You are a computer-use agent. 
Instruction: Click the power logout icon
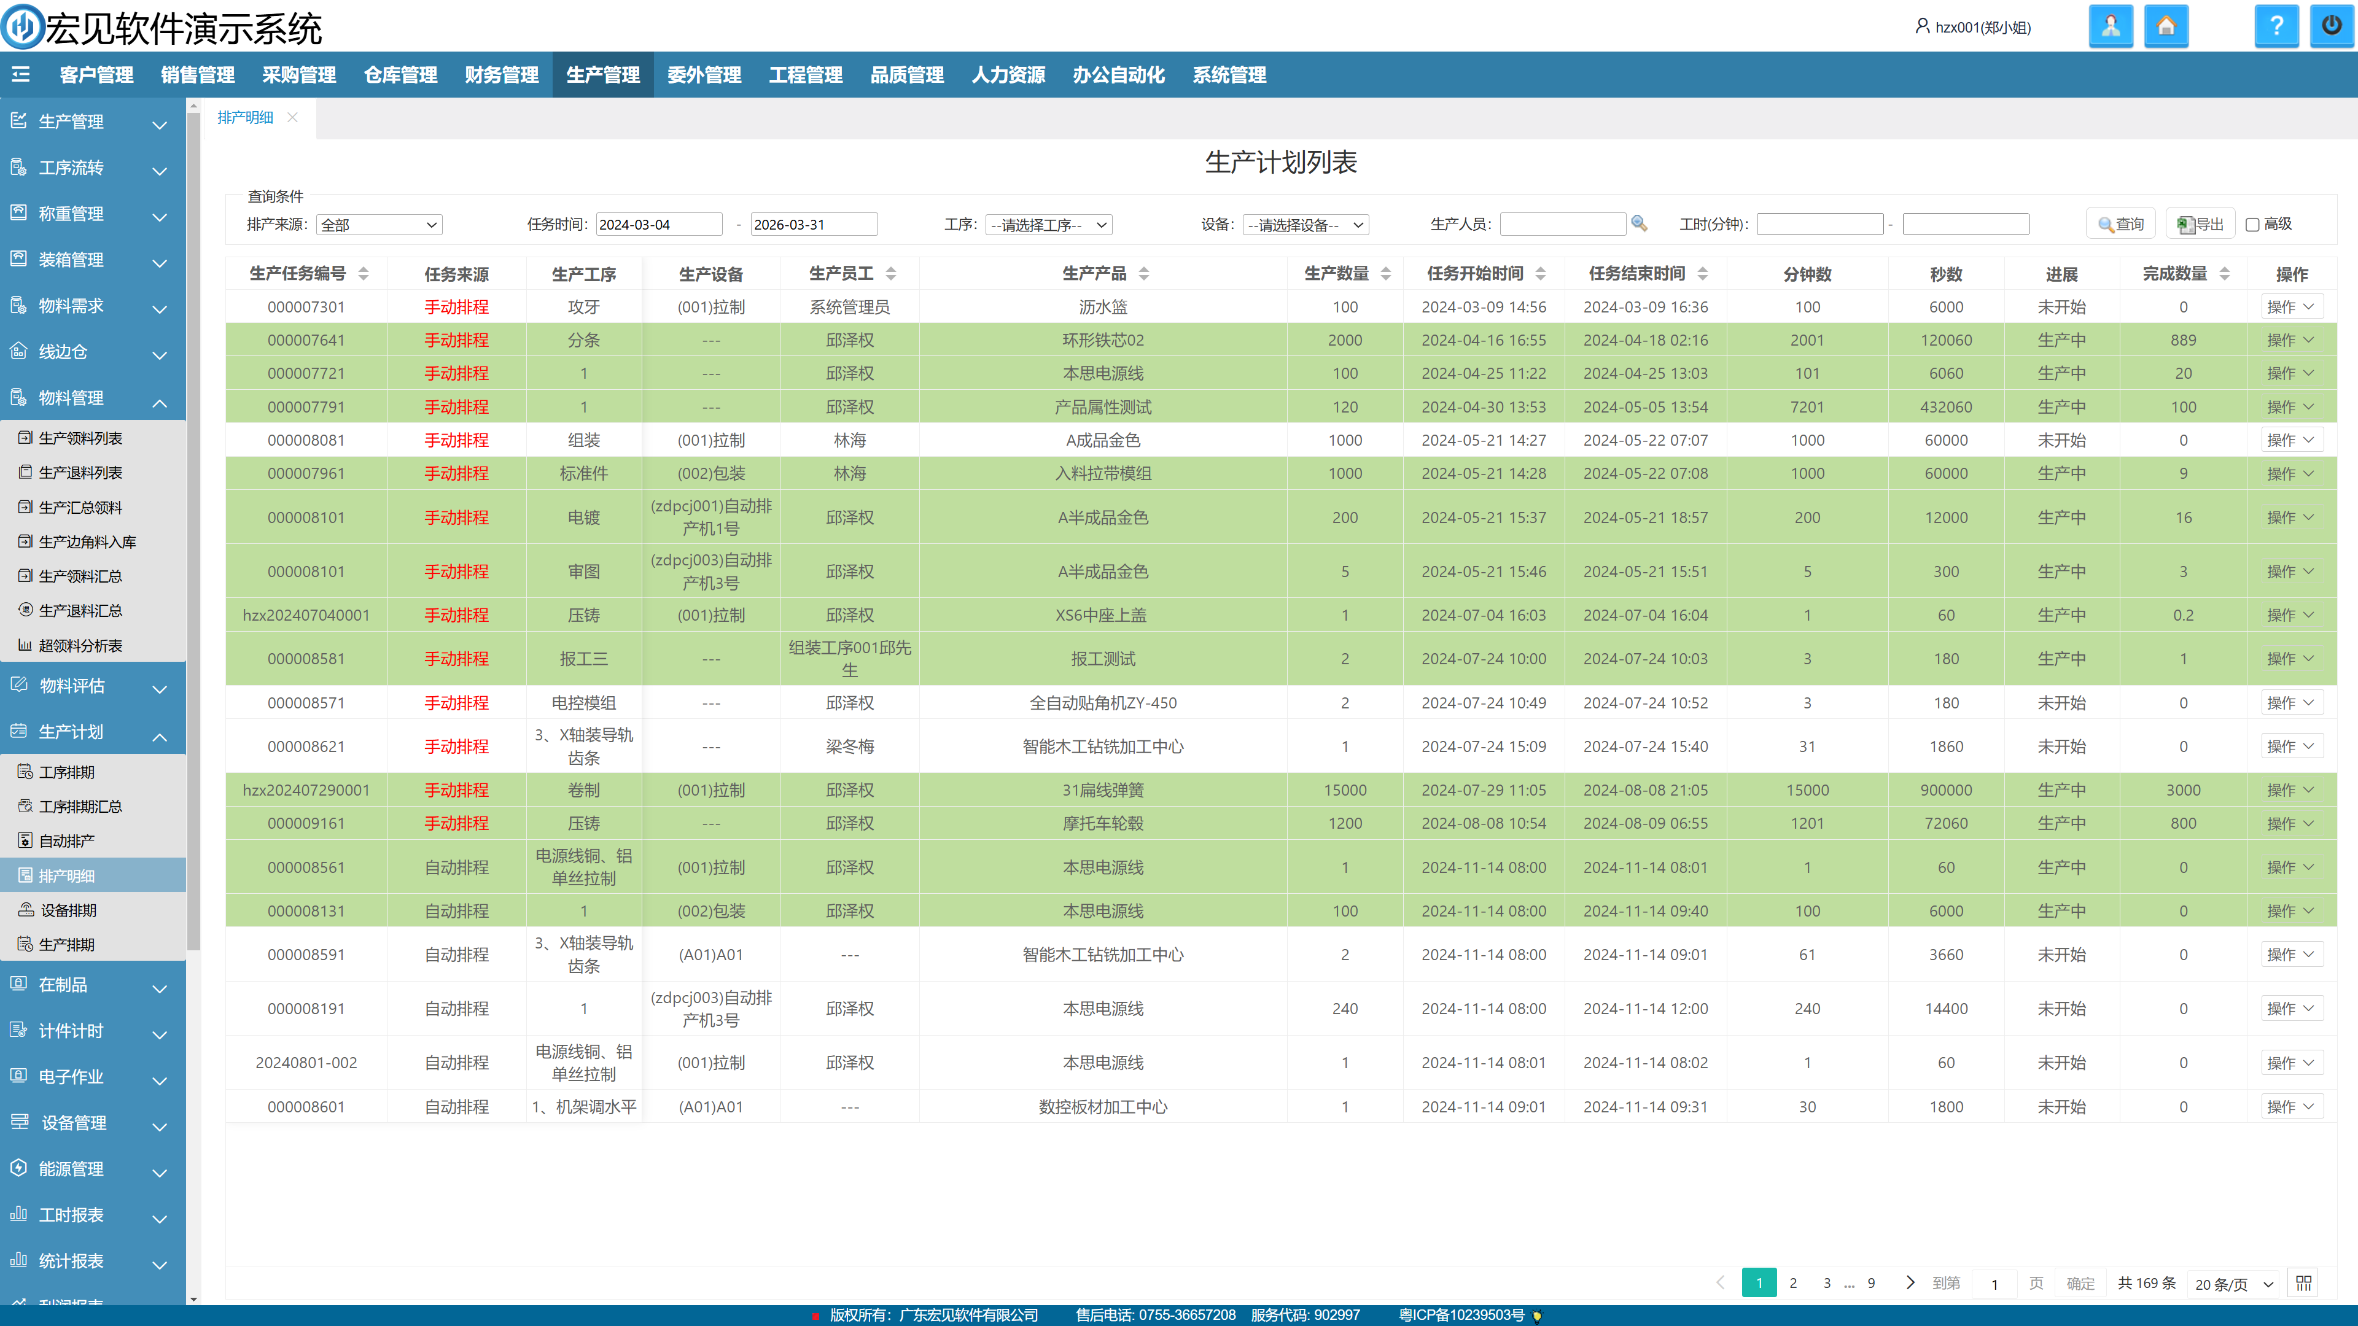2330,26
